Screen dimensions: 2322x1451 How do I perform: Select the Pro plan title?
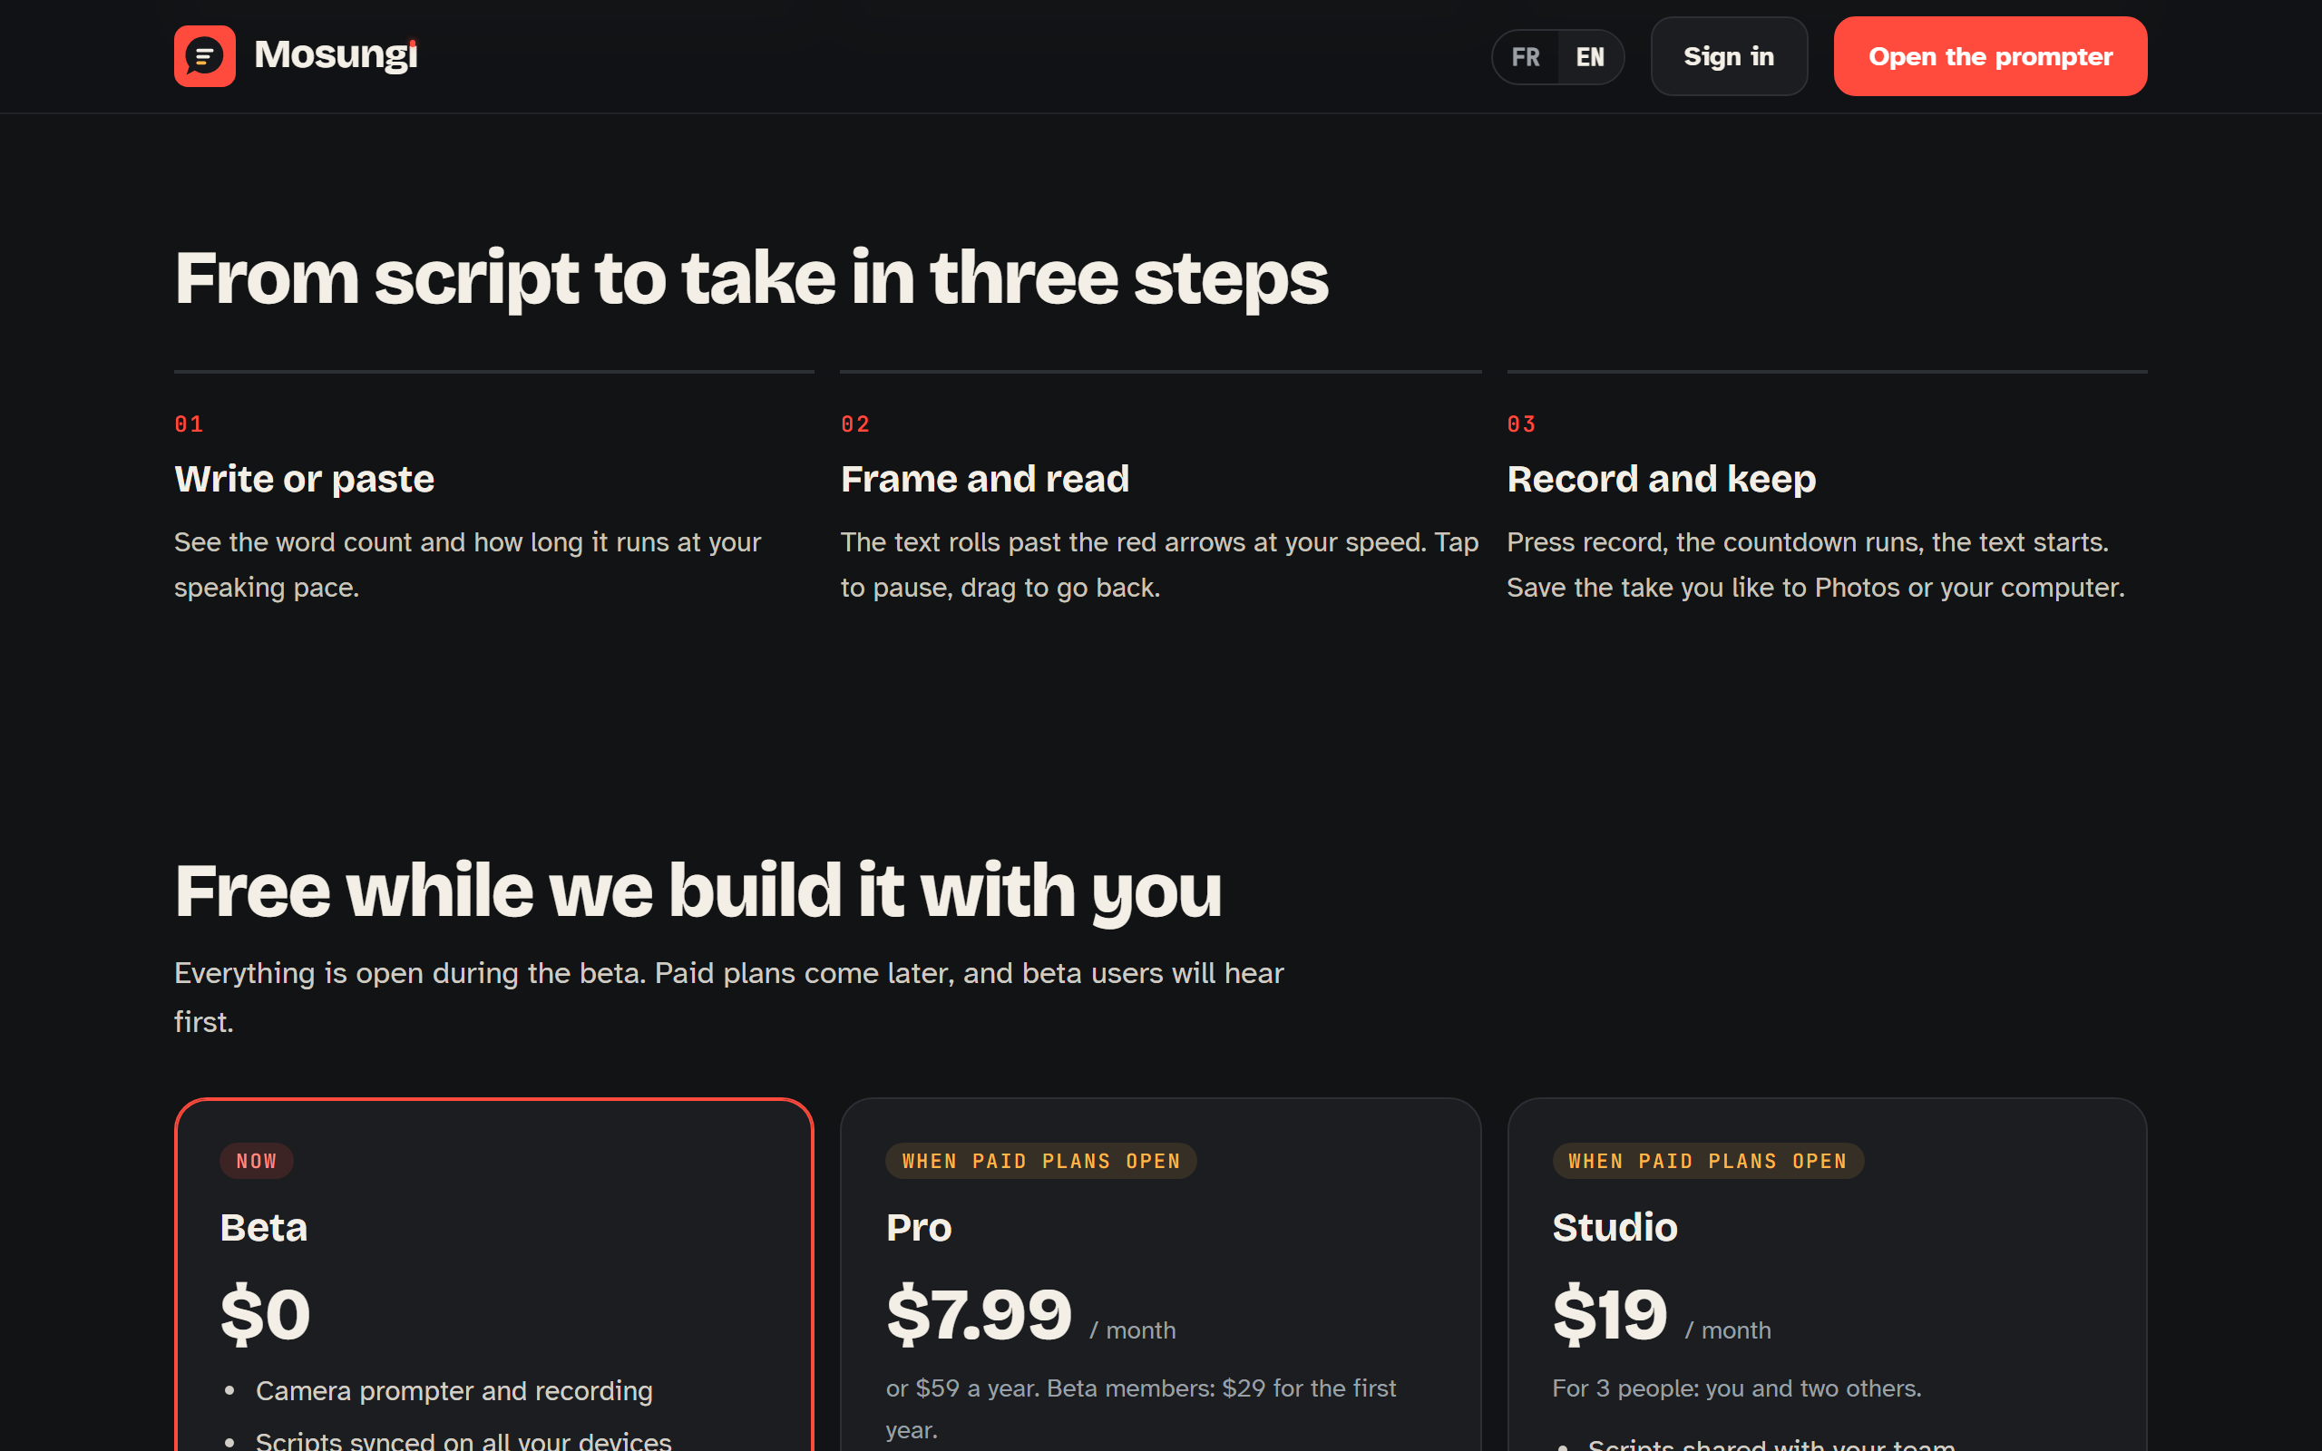point(918,1228)
